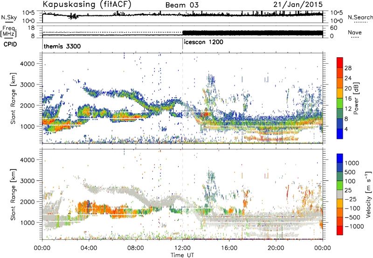The width and height of the screenshot is (373, 258).
Task: Click the 'Beam 03' label
Action: click(182, 5)
